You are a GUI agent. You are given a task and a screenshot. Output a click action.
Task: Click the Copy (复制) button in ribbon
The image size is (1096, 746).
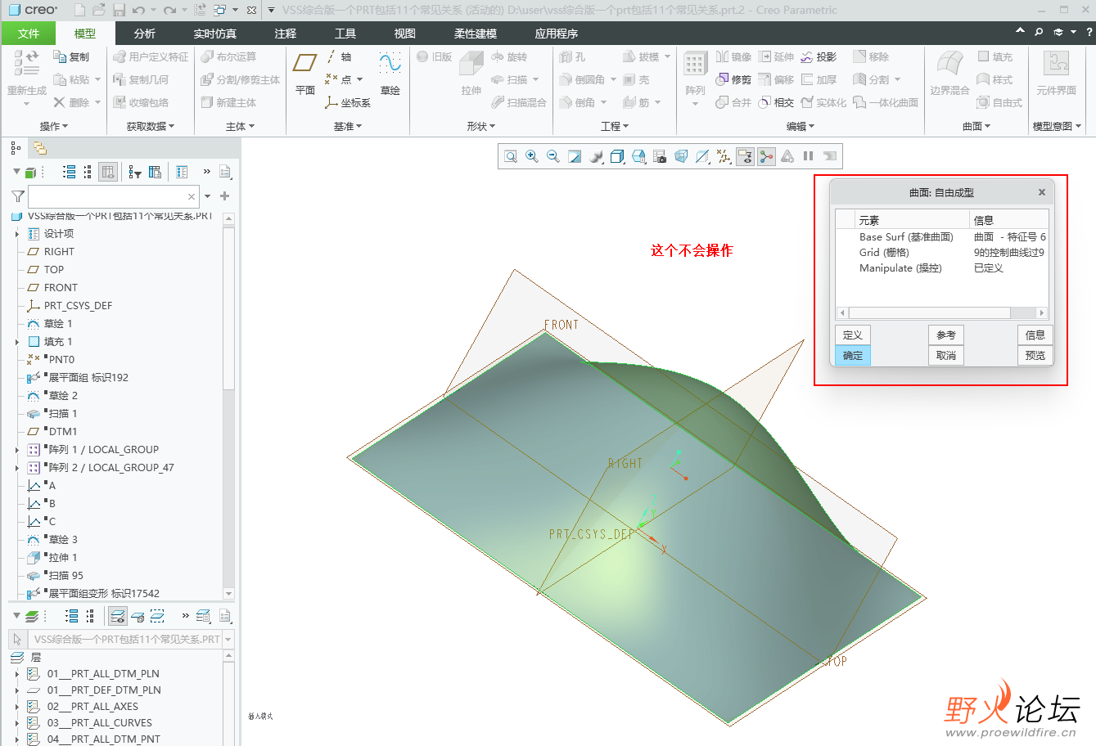71,56
